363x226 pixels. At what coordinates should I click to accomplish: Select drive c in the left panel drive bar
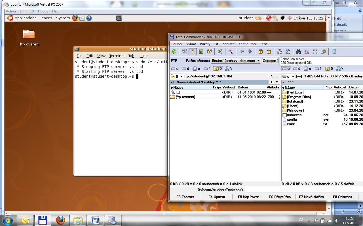[175, 69]
